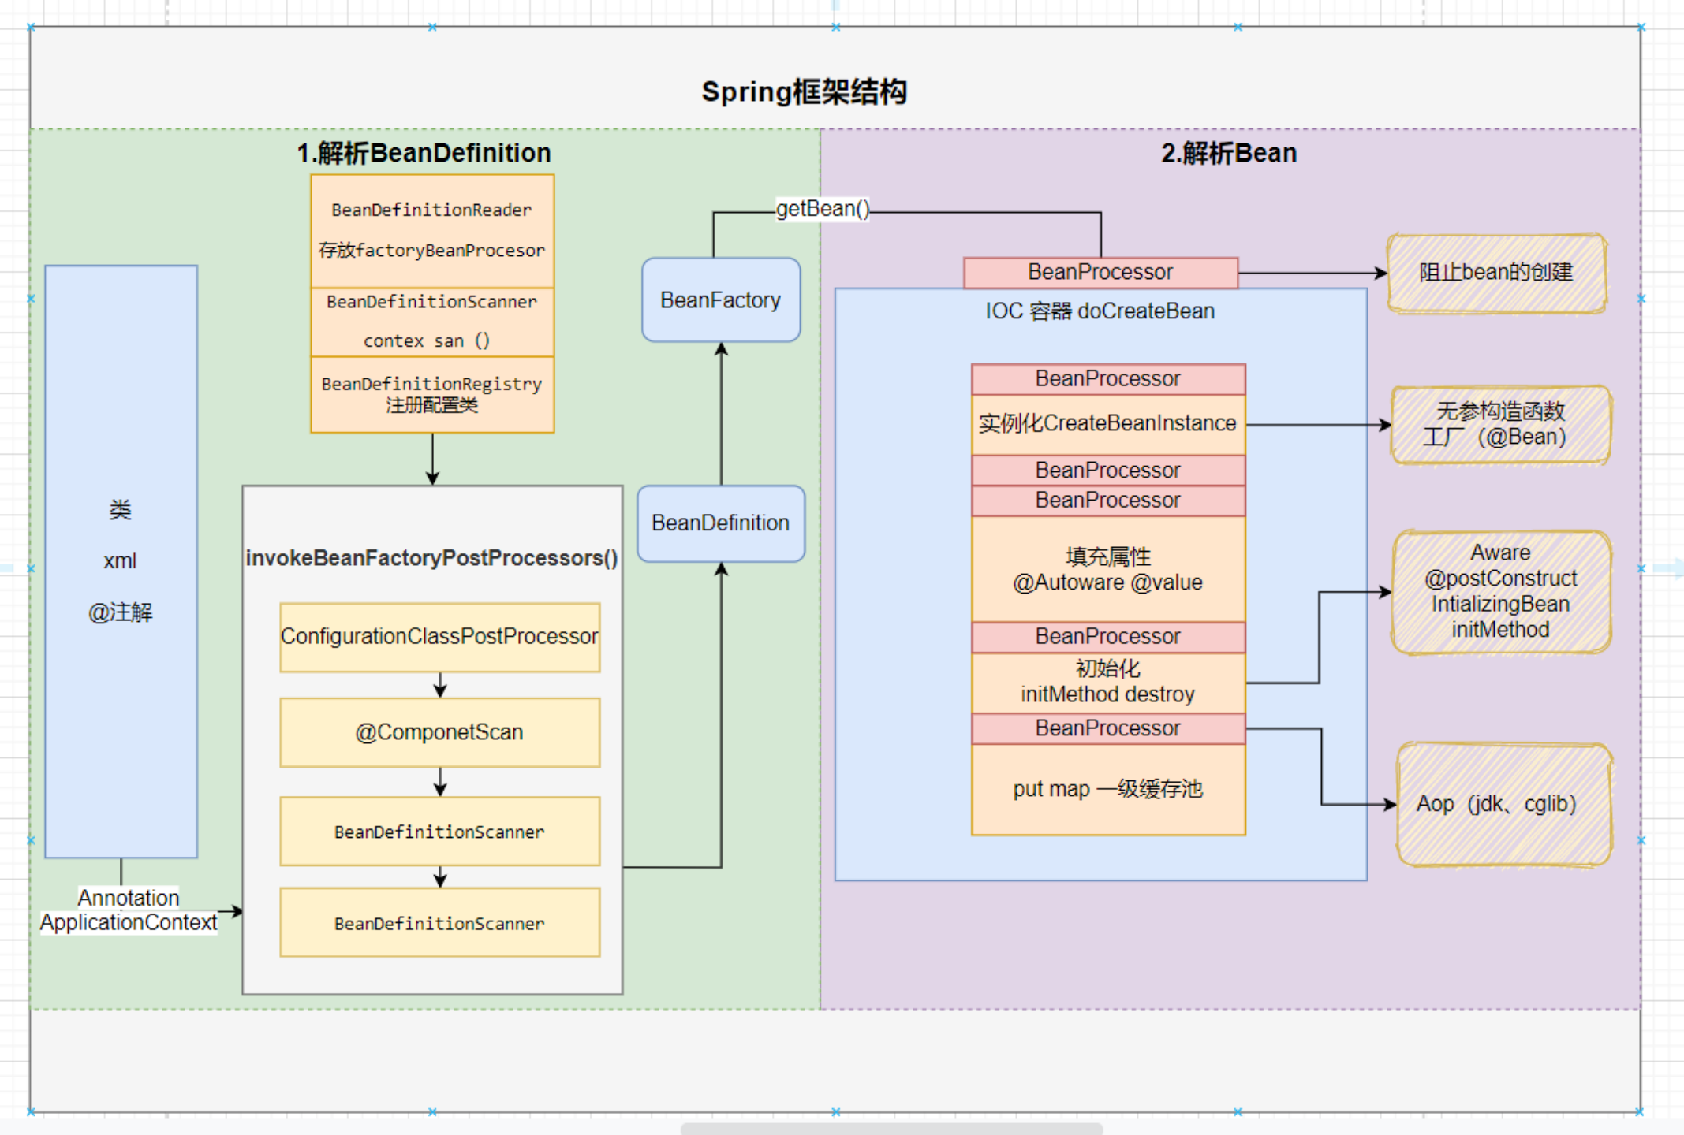
Task: Select the @ComponetScan yellow box
Action: (x=439, y=731)
